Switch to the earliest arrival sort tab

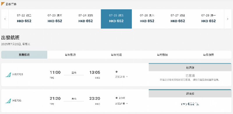[116, 55]
